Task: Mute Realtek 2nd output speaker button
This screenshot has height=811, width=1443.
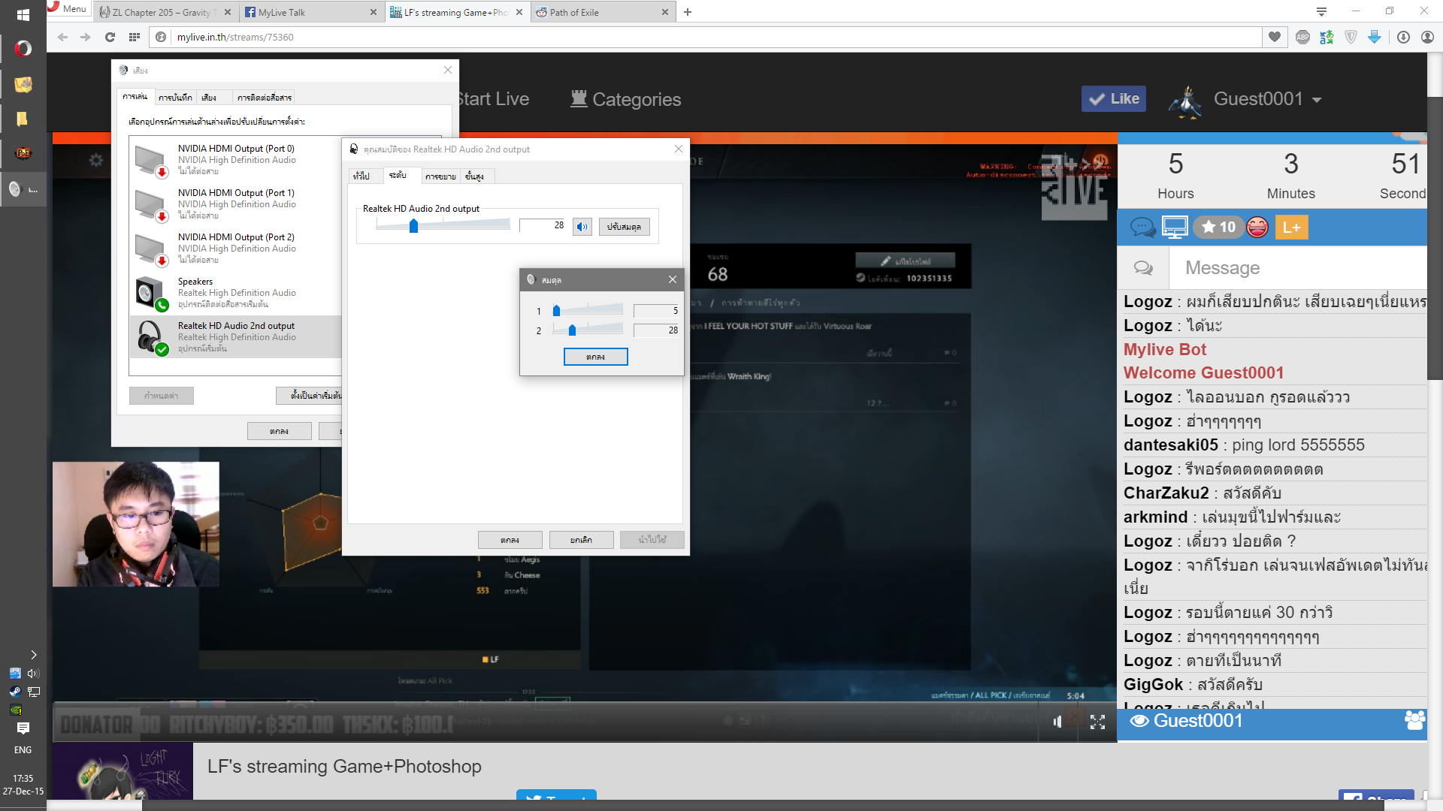Action: (x=582, y=226)
